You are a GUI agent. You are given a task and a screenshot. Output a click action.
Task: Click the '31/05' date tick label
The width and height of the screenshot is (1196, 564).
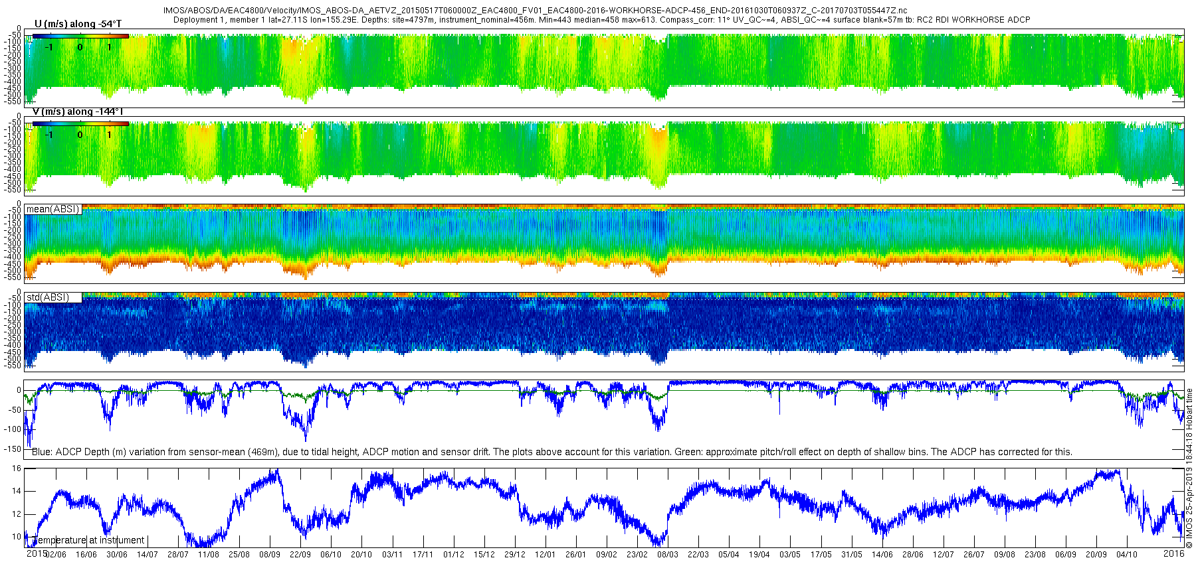(852, 555)
